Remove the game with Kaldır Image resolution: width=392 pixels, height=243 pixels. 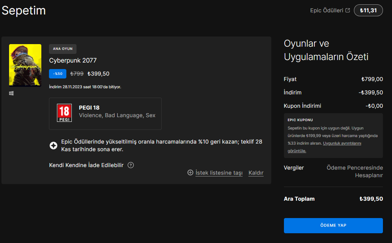256,173
